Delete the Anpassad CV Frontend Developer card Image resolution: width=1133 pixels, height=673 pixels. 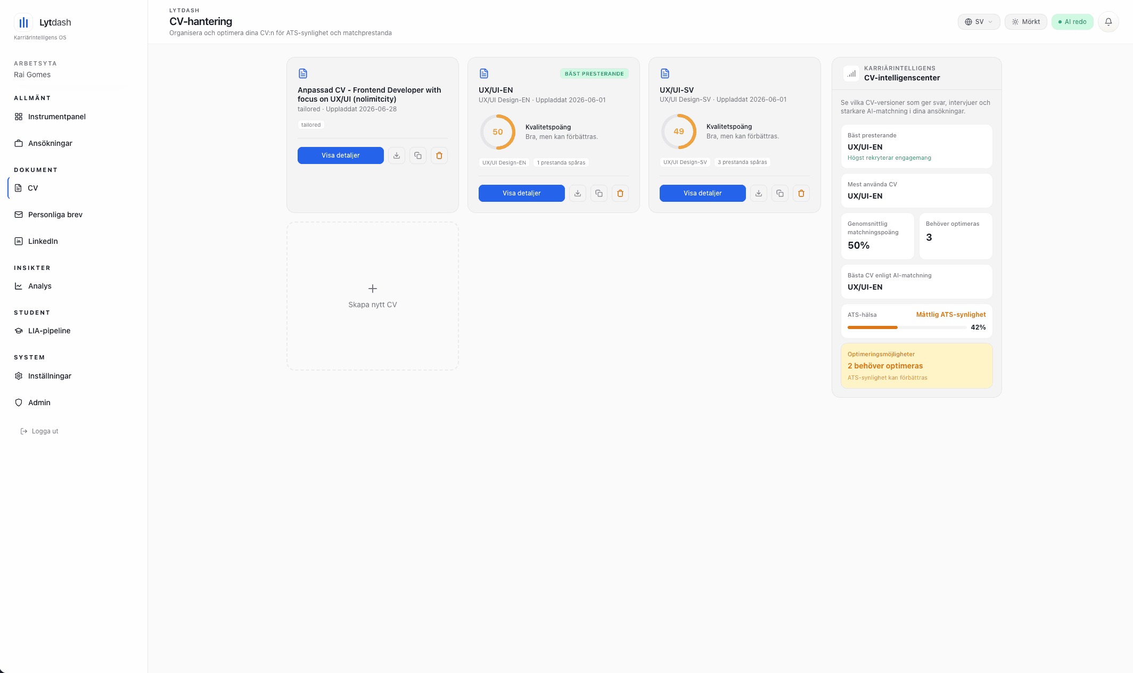click(439, 155)
